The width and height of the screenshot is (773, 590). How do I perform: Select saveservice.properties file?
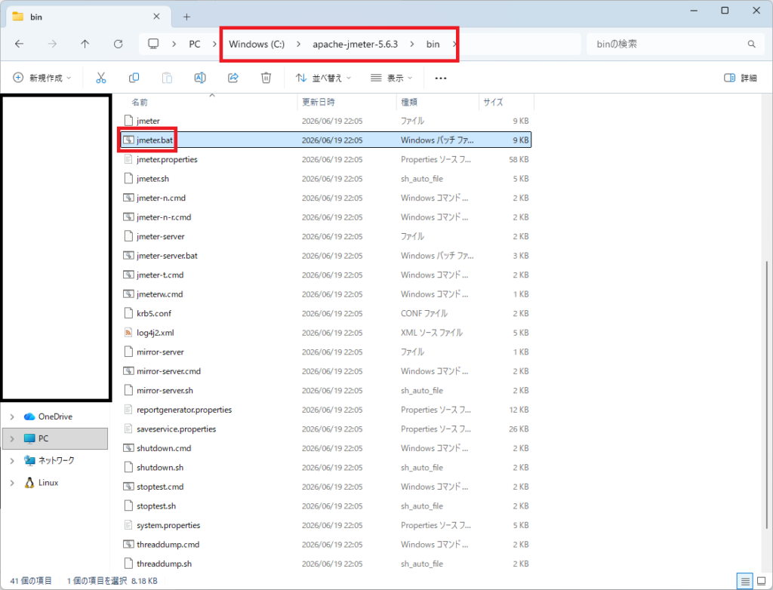point(326,429)
